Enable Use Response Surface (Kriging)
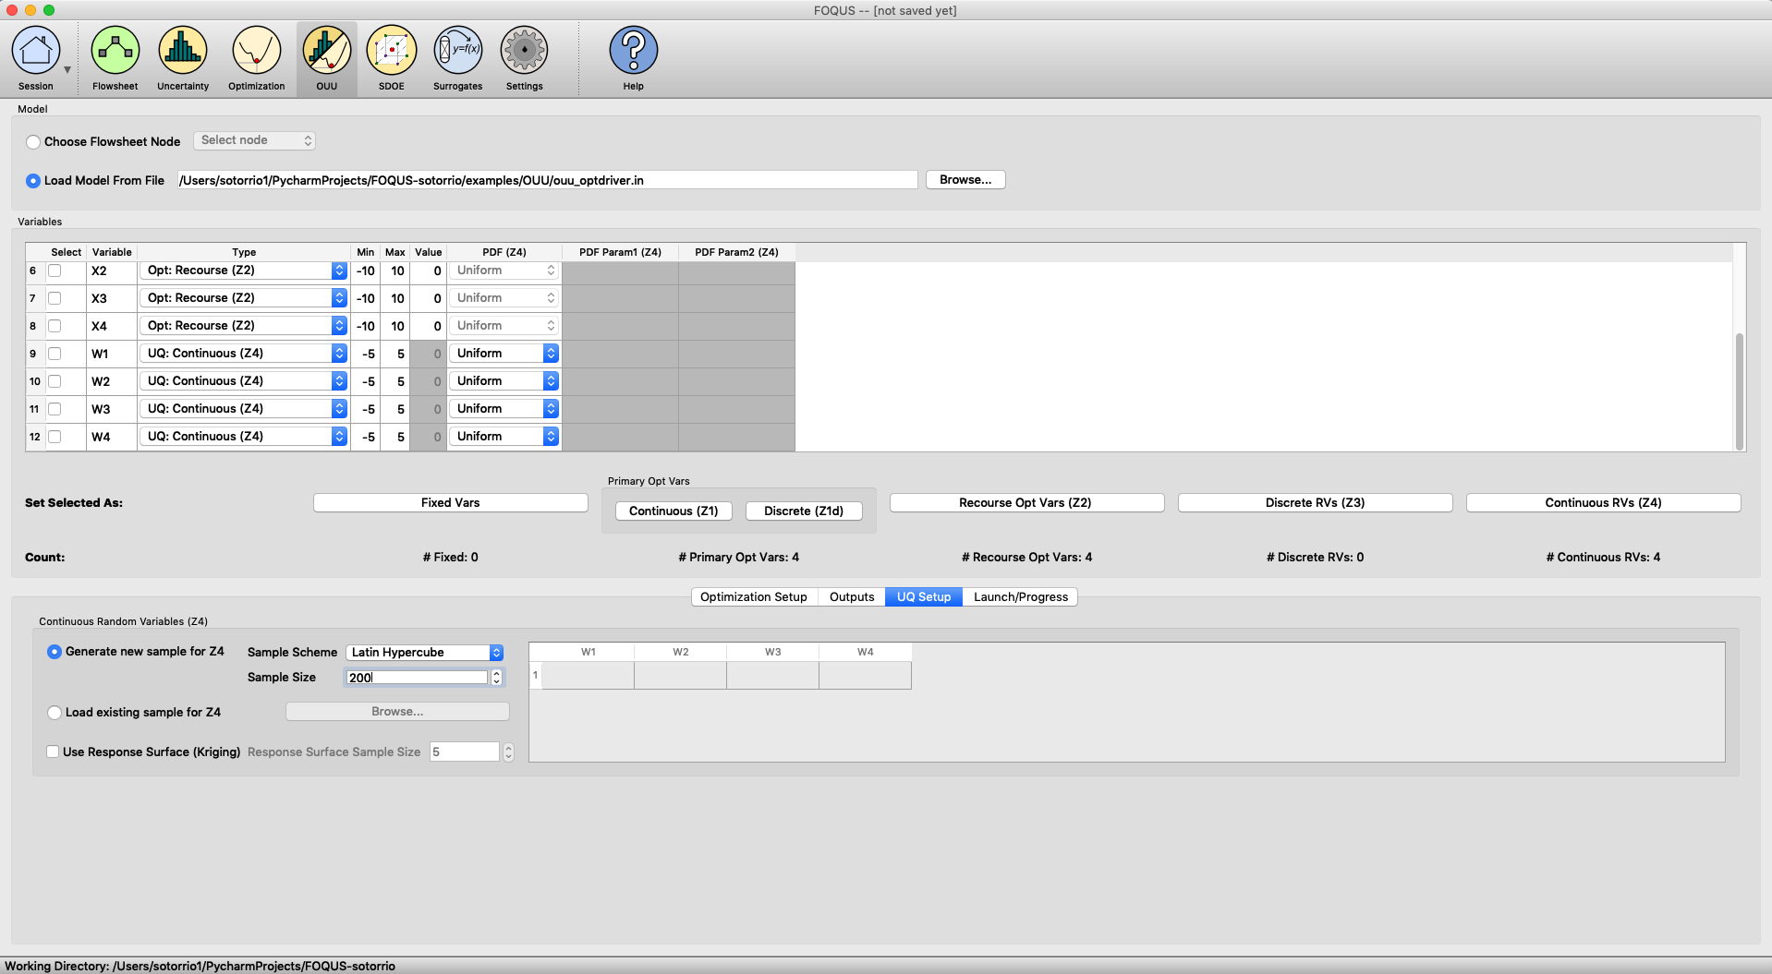The width and height of the screenshot is (1772, 974). [x=54, y=752]
